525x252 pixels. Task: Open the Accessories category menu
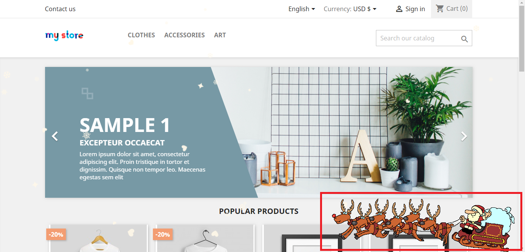click(x=185, y=35)
